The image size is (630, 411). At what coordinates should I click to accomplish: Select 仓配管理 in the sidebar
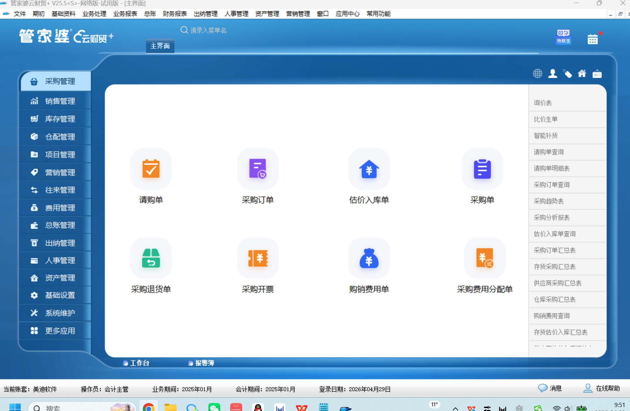tap(55, 136)
